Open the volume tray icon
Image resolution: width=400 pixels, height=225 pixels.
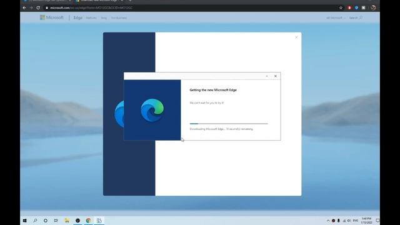[x=349, y=221]
